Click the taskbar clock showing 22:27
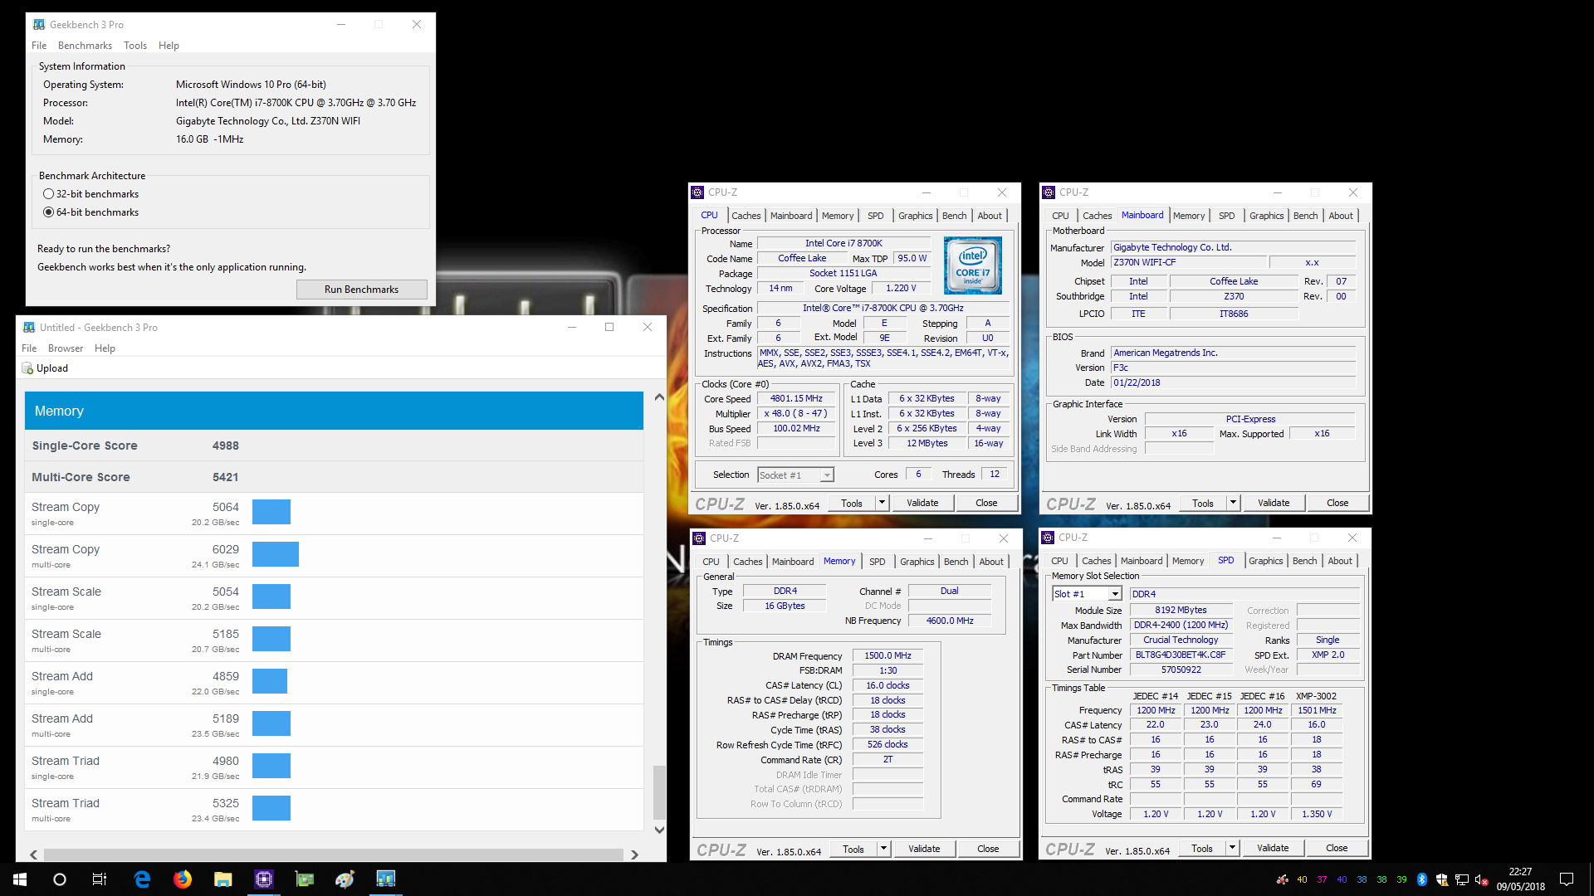This screenshot has height=896, width=1594. 1521,879
